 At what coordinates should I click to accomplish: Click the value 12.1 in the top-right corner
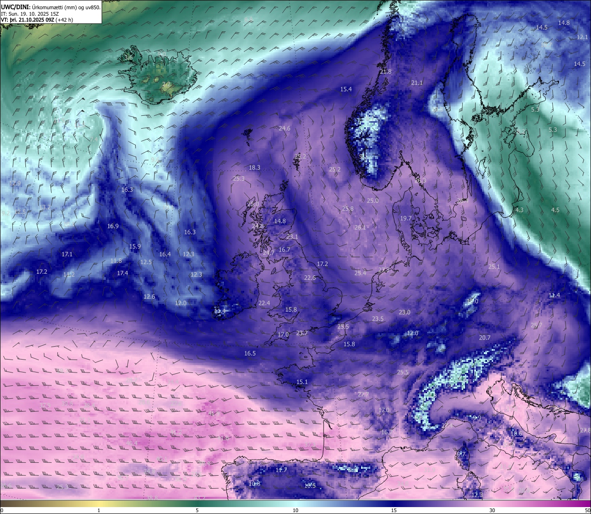[x=582, y=37]
